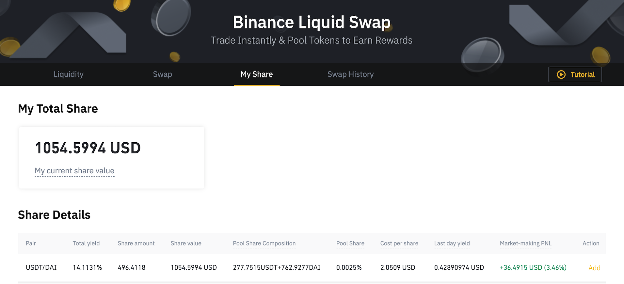The height and width of the screenshot is (284, 624).
Task: Click the Cost per share tooltip
Action: 399,244
